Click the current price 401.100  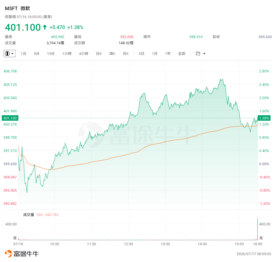coord(23,27)
